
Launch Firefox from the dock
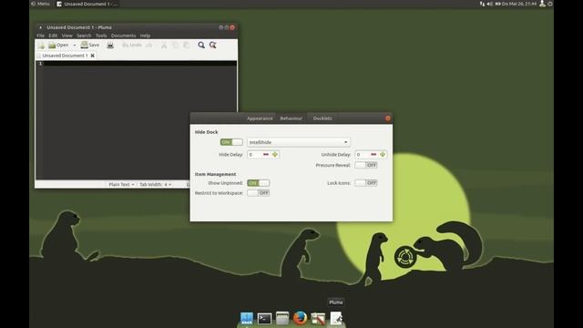(300, 318)
